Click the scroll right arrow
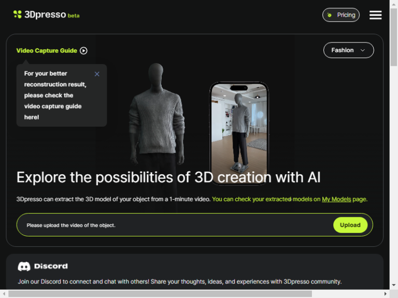The width and height of the screenshot is (398, 298). coord(386,294)
